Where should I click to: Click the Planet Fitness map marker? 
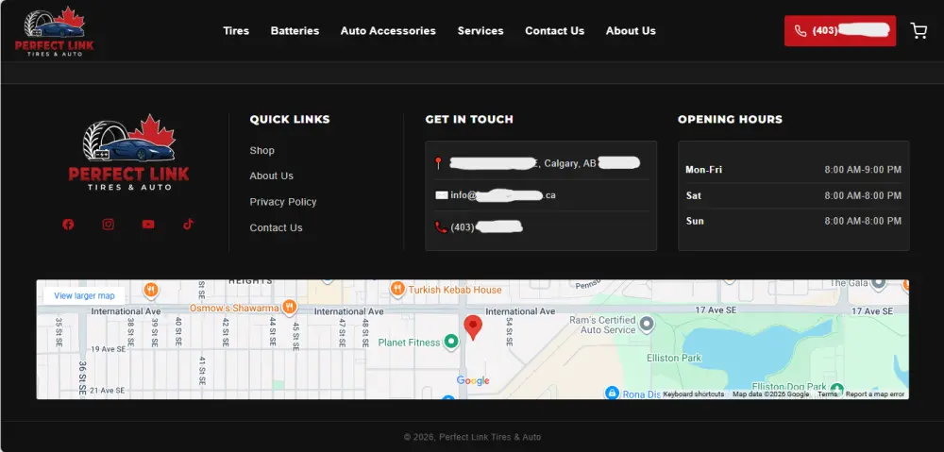[451, 343]
